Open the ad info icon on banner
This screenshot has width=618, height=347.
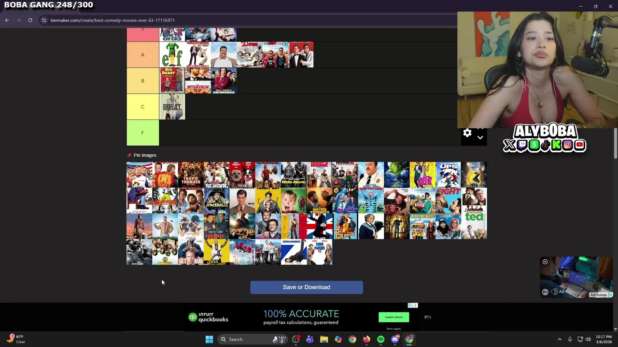410,305
